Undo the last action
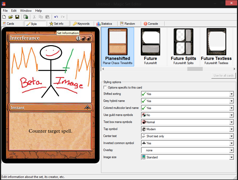Screen dimensions: 238x180 56,17
